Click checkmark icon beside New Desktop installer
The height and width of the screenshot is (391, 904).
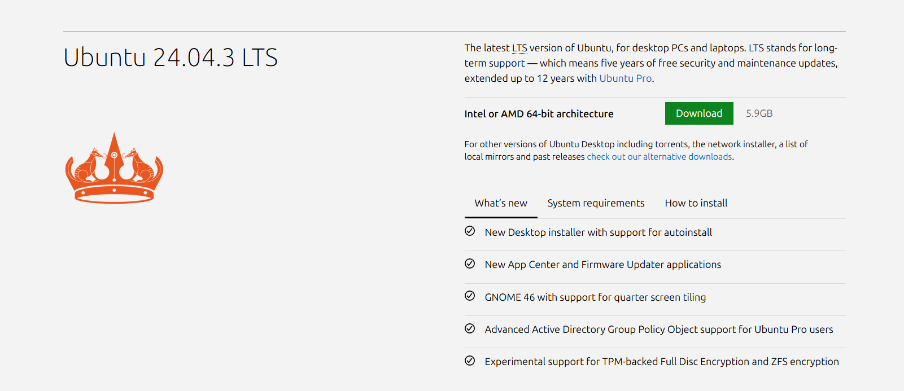(x=470, y=231)
